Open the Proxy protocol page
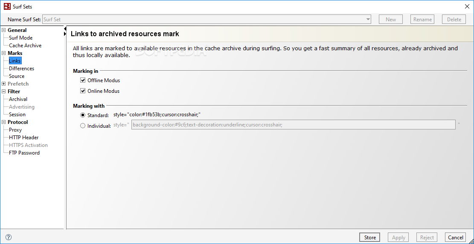 click(15, 130)
